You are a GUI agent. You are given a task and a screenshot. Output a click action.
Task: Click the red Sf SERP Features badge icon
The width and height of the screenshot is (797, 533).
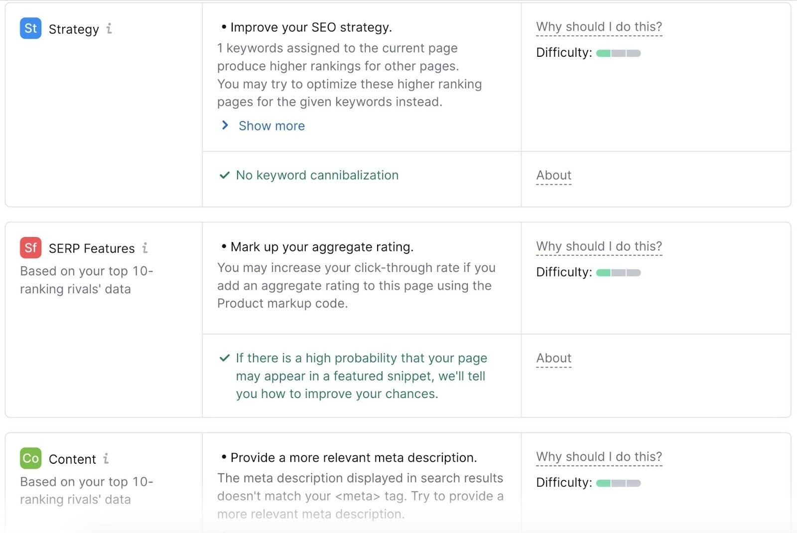pyautogui.click(x=30, y=248)
